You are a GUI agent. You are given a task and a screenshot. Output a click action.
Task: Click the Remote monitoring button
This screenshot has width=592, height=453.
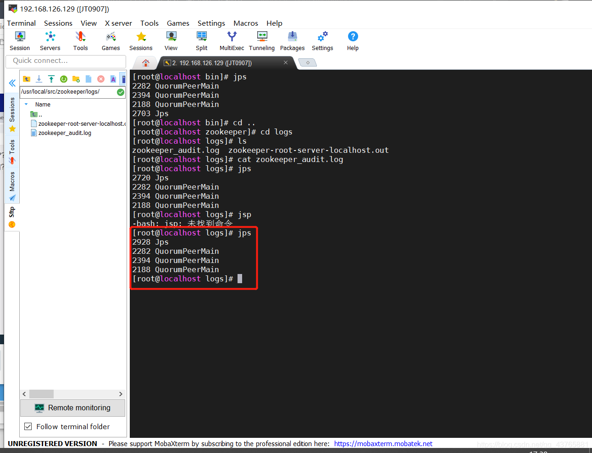pyautogui.click(x=72, y=408)
